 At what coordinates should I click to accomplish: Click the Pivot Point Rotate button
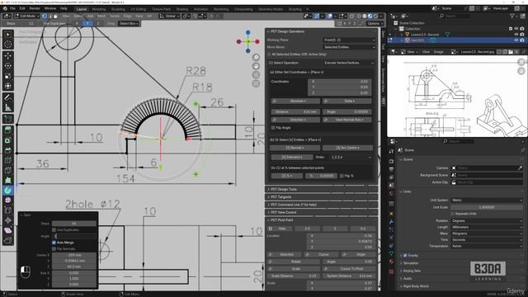click(x=294, y=262)
